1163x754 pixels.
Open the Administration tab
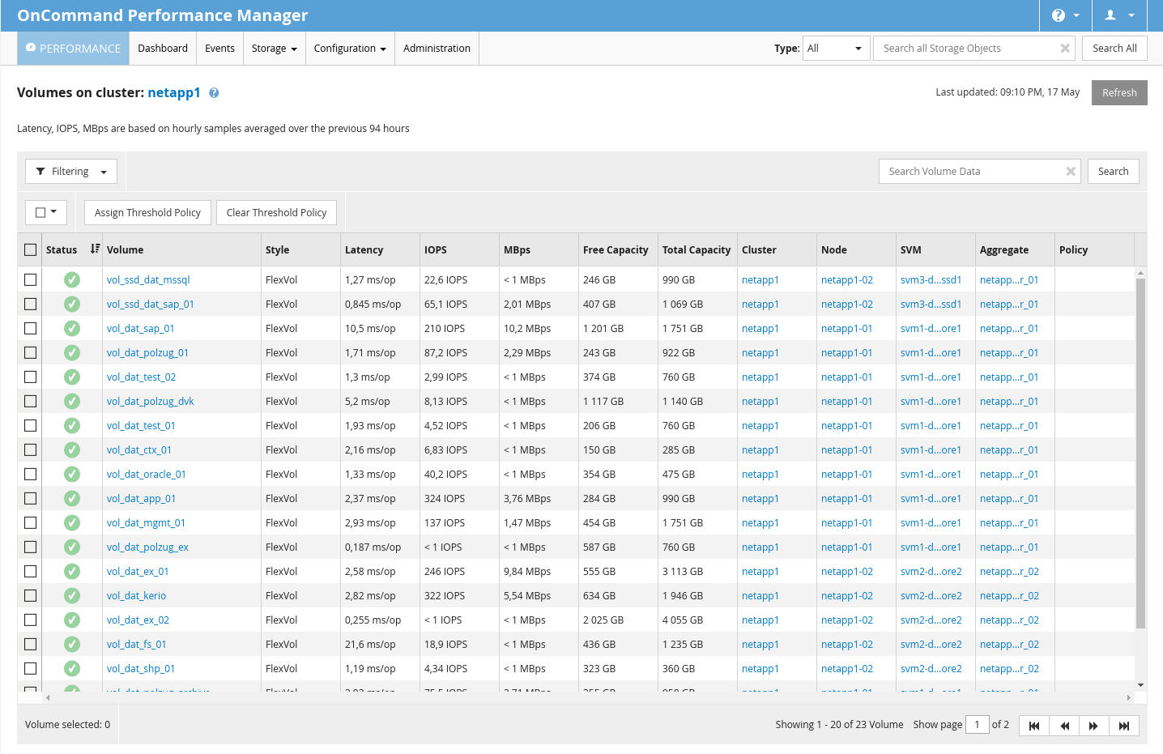pyautogui.click(x=437, y=49)
